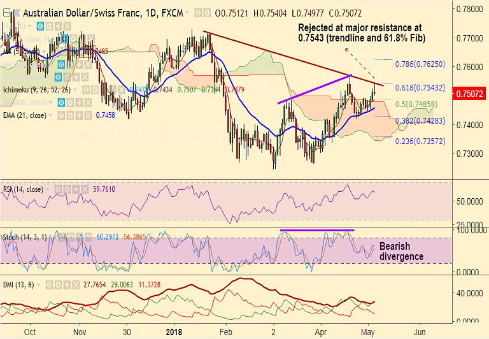The image size is (489, 339).
Task: Select the 0.236(0.73572) Fibonacci level label
Action: 420,141
